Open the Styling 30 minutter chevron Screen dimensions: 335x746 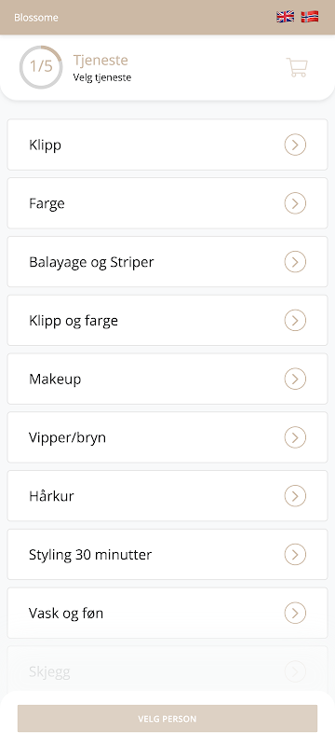[x=295, y=554]
